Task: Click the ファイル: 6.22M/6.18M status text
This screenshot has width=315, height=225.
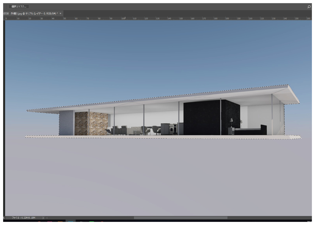Action: [x=23, y=218]
